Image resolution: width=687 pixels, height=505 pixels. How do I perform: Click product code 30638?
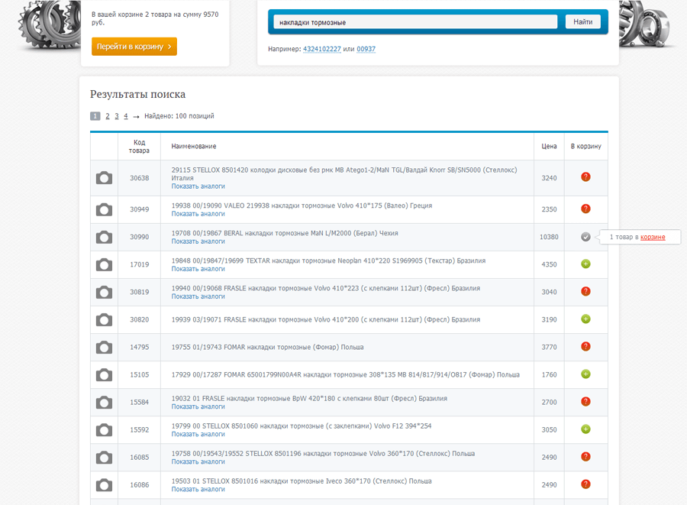point(140,178)
